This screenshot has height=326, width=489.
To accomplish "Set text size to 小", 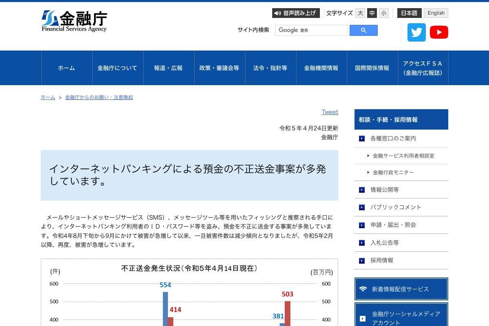I will click(384, 13).
